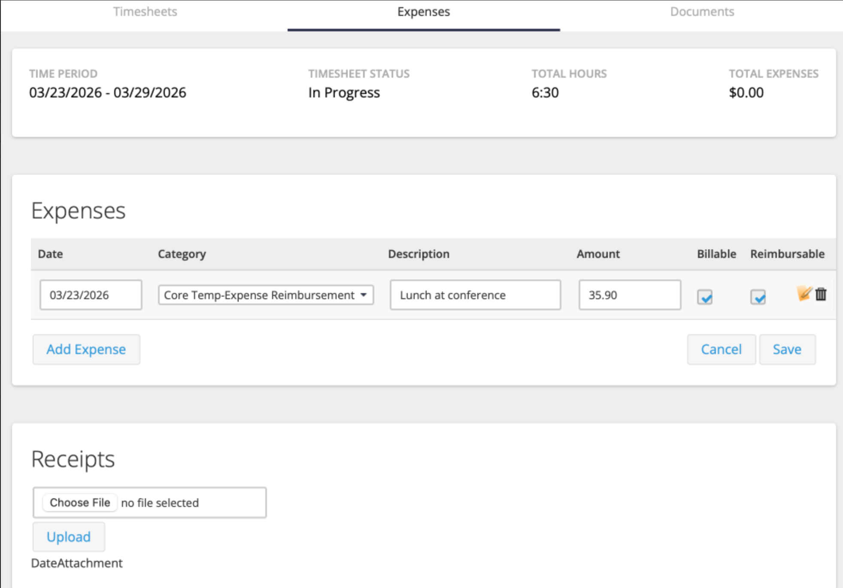Viewport: 843px width, 588px height.
Task: Click the Description text field
Action: pos(475,295)
